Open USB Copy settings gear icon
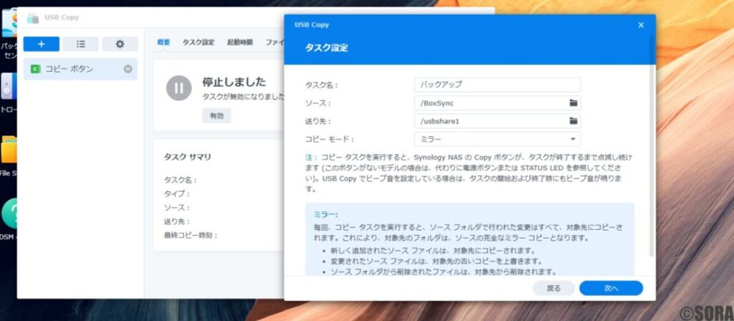Screen dimensions: 734x321 point(120,44)
